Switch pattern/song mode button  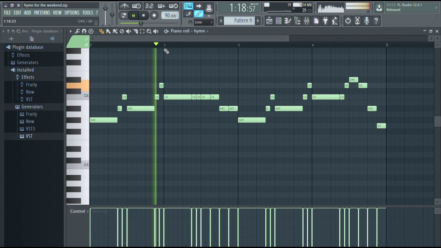point(123,15)
